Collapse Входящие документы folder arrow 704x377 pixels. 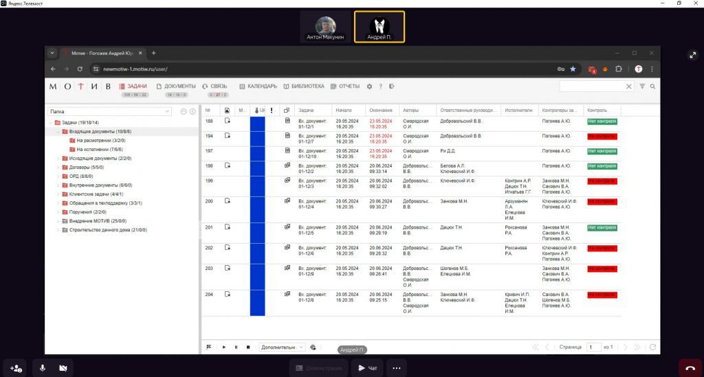click(x=58, y=132)
